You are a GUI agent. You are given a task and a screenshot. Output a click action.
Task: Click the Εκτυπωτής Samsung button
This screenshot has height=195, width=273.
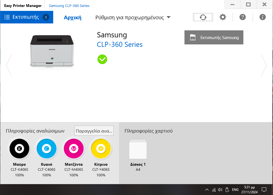[x=214, y=37]
